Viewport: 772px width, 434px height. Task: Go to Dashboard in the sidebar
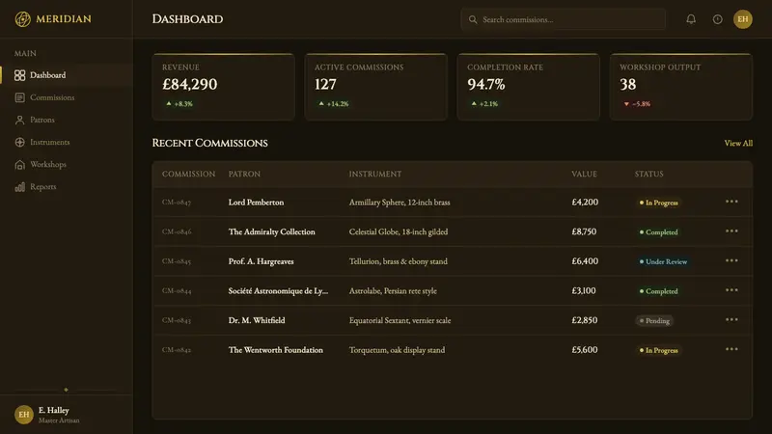point(67,75)
